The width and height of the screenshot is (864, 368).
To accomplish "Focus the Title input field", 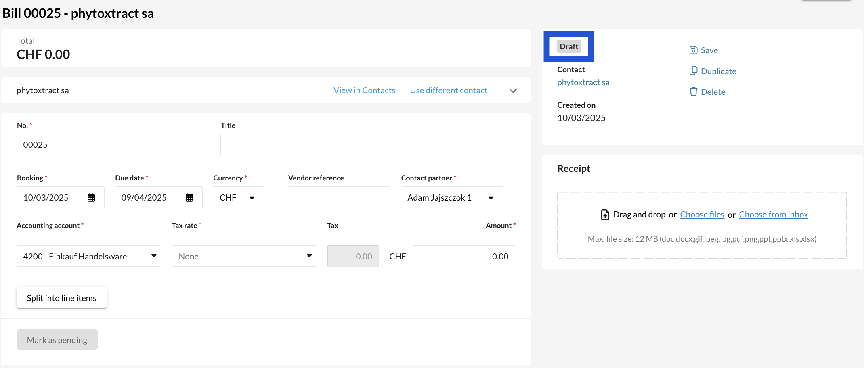I will pos(368,144).
